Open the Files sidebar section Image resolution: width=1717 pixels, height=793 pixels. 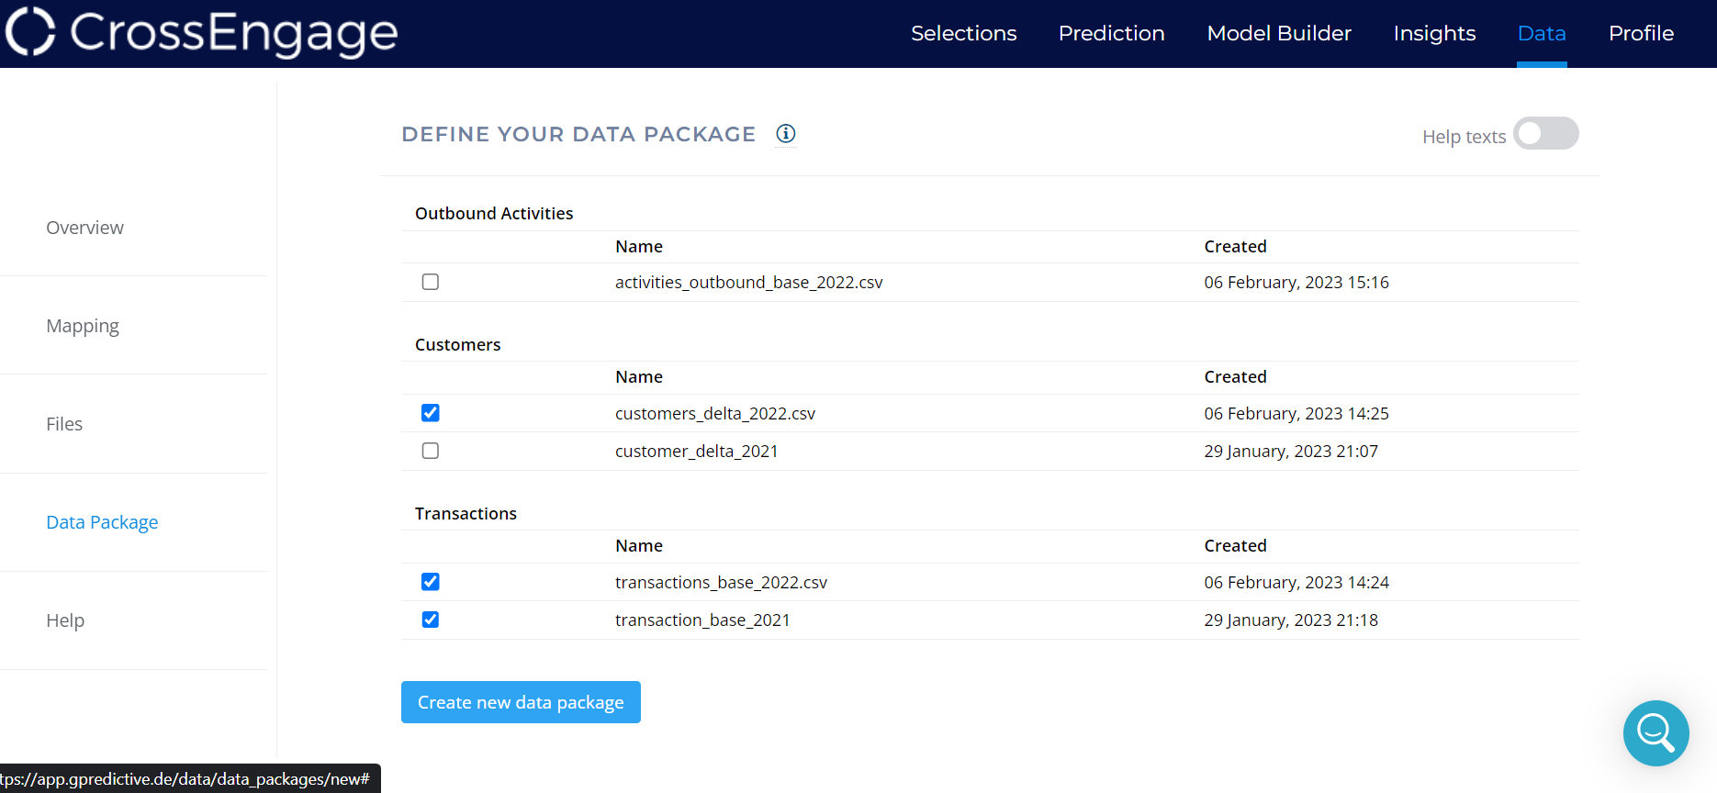pyautogui.click(x=64, y=424)
